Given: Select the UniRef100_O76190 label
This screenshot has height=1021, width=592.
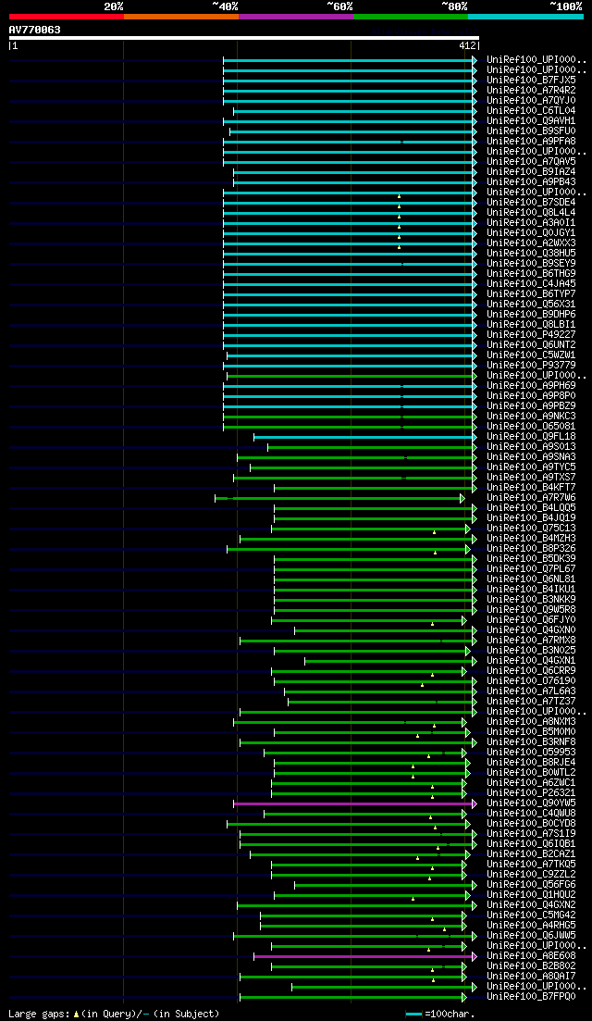Looking at the screenshot, I should 531,680.
